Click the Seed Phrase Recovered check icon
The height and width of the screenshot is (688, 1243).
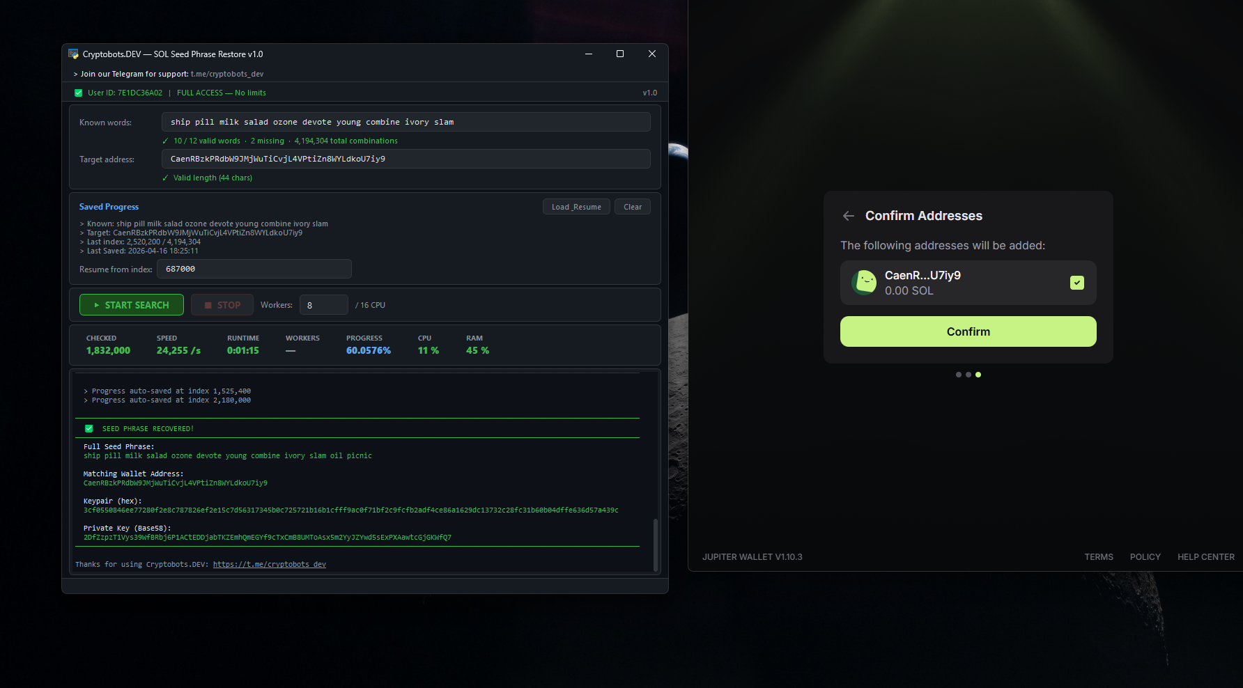tap(89, 429)
